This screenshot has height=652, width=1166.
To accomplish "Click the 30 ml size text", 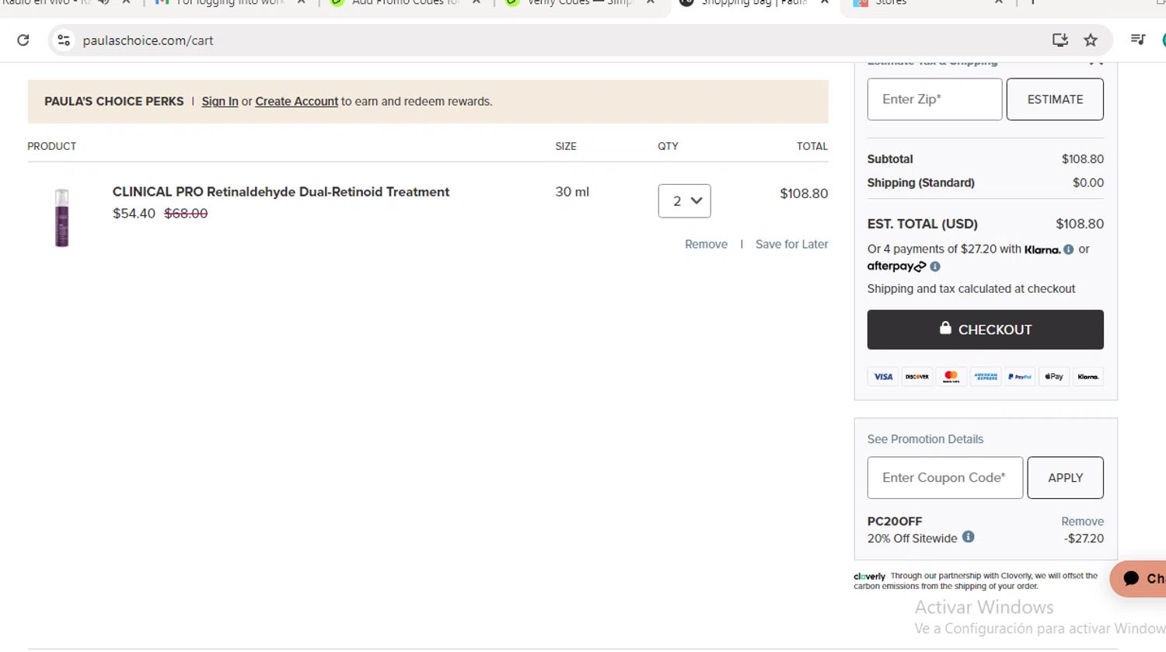I will point(572,192).
